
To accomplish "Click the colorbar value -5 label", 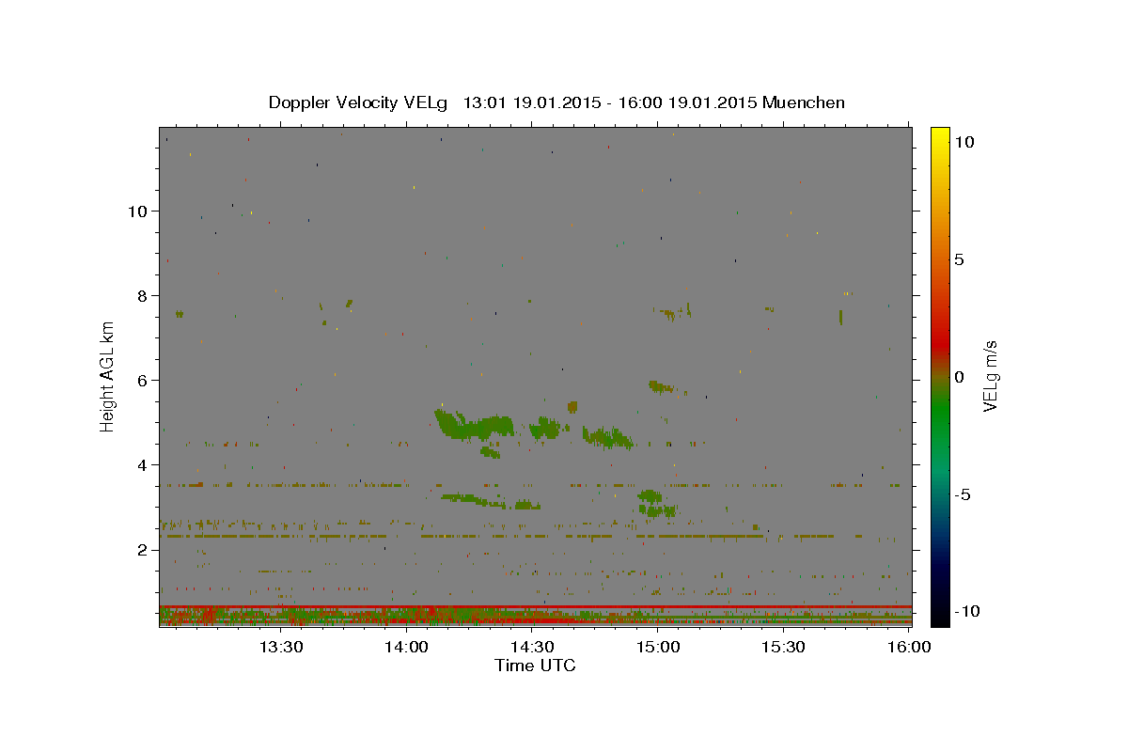I will (962, 494).
